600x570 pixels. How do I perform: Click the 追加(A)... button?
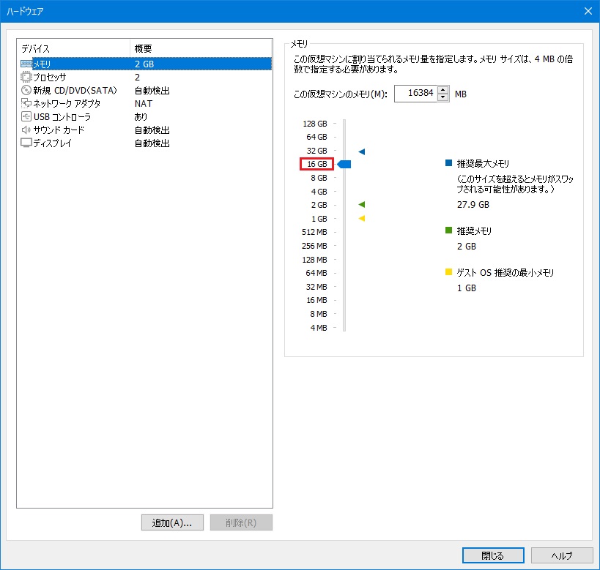[172, 522]
